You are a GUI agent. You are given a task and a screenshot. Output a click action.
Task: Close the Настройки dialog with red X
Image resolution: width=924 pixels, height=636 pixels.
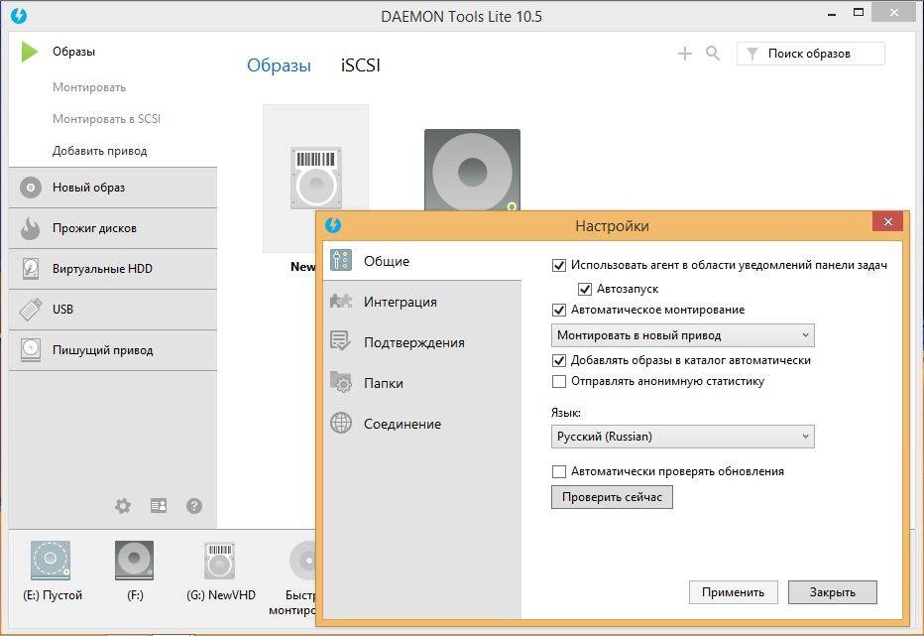coord(888,222)
